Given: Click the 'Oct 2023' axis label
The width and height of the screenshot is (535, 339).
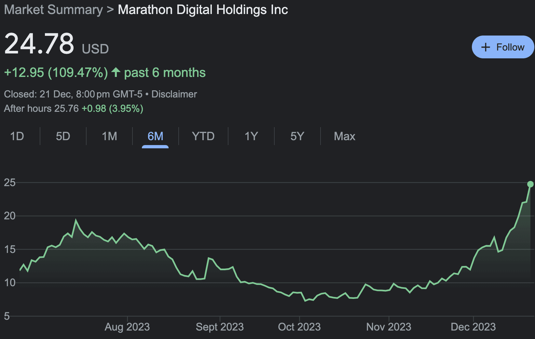Looking at the screenshot, I should (299, 327).
